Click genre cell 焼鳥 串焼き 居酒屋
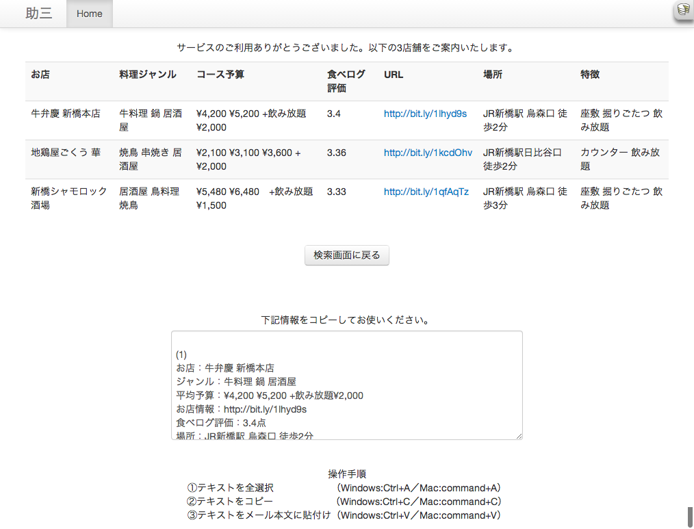Viewport: 694px width, 529px height. (x=151, y=159)
